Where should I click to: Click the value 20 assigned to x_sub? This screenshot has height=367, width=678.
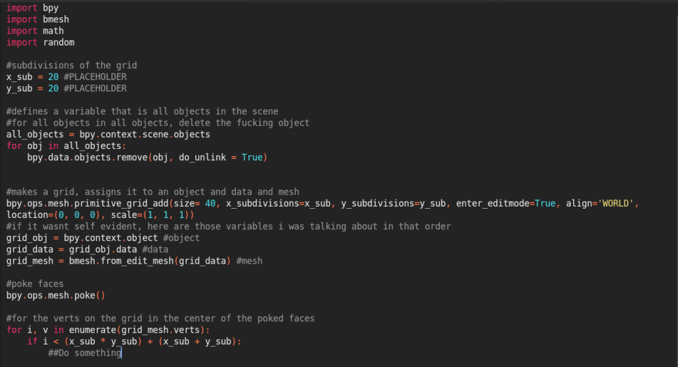pos(53,77)
